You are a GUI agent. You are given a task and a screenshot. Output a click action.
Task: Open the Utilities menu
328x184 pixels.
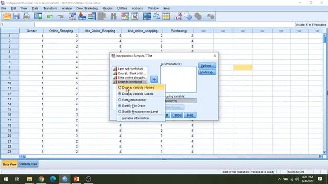[122, 8]
